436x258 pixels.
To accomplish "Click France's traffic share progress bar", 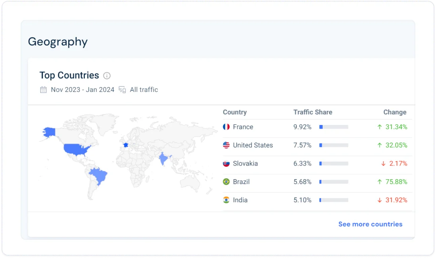I will (x=333, y=127).
